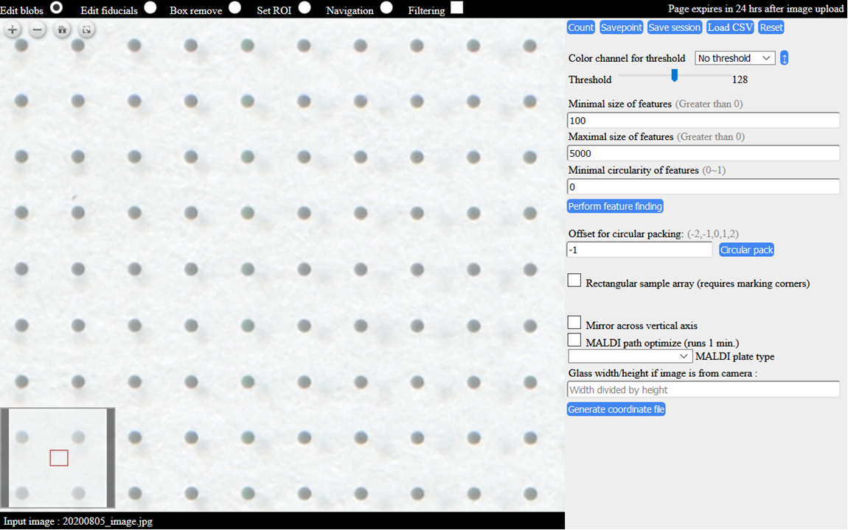Click the Count button
848x530 pixels.
[x=581, y=27]
